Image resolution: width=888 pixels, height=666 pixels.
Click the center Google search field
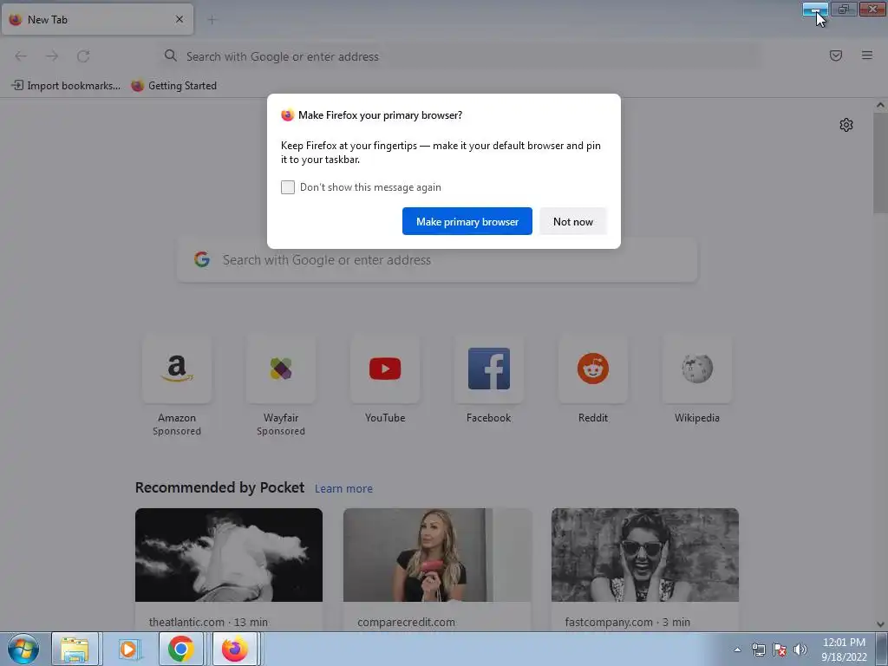(437, 260)
